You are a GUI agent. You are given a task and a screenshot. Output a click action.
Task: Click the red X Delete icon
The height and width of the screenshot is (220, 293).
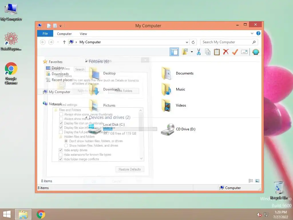tap(226, 52)
